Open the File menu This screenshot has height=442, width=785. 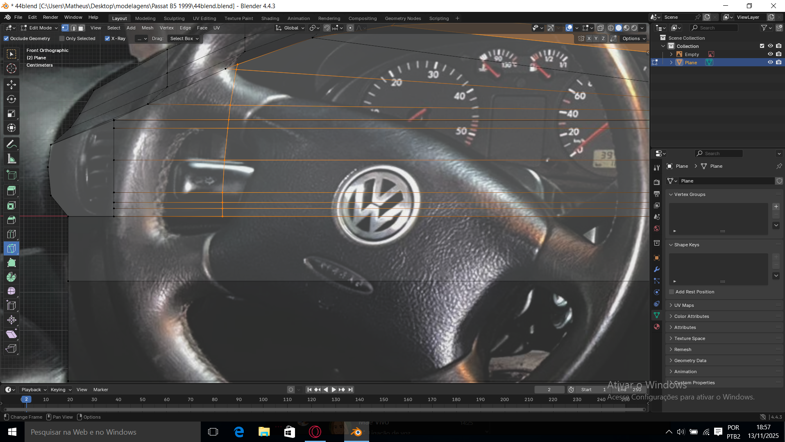[x=18, y=17]
